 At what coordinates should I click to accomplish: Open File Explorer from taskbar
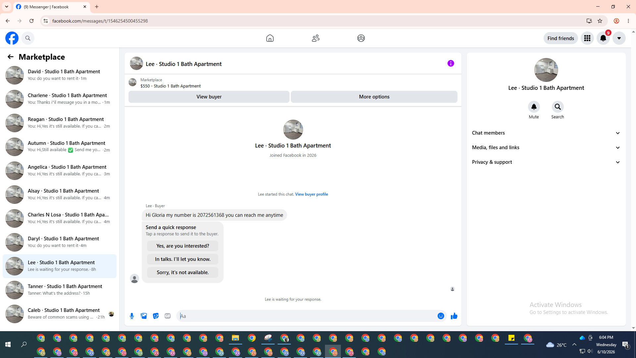click(236, 338)
